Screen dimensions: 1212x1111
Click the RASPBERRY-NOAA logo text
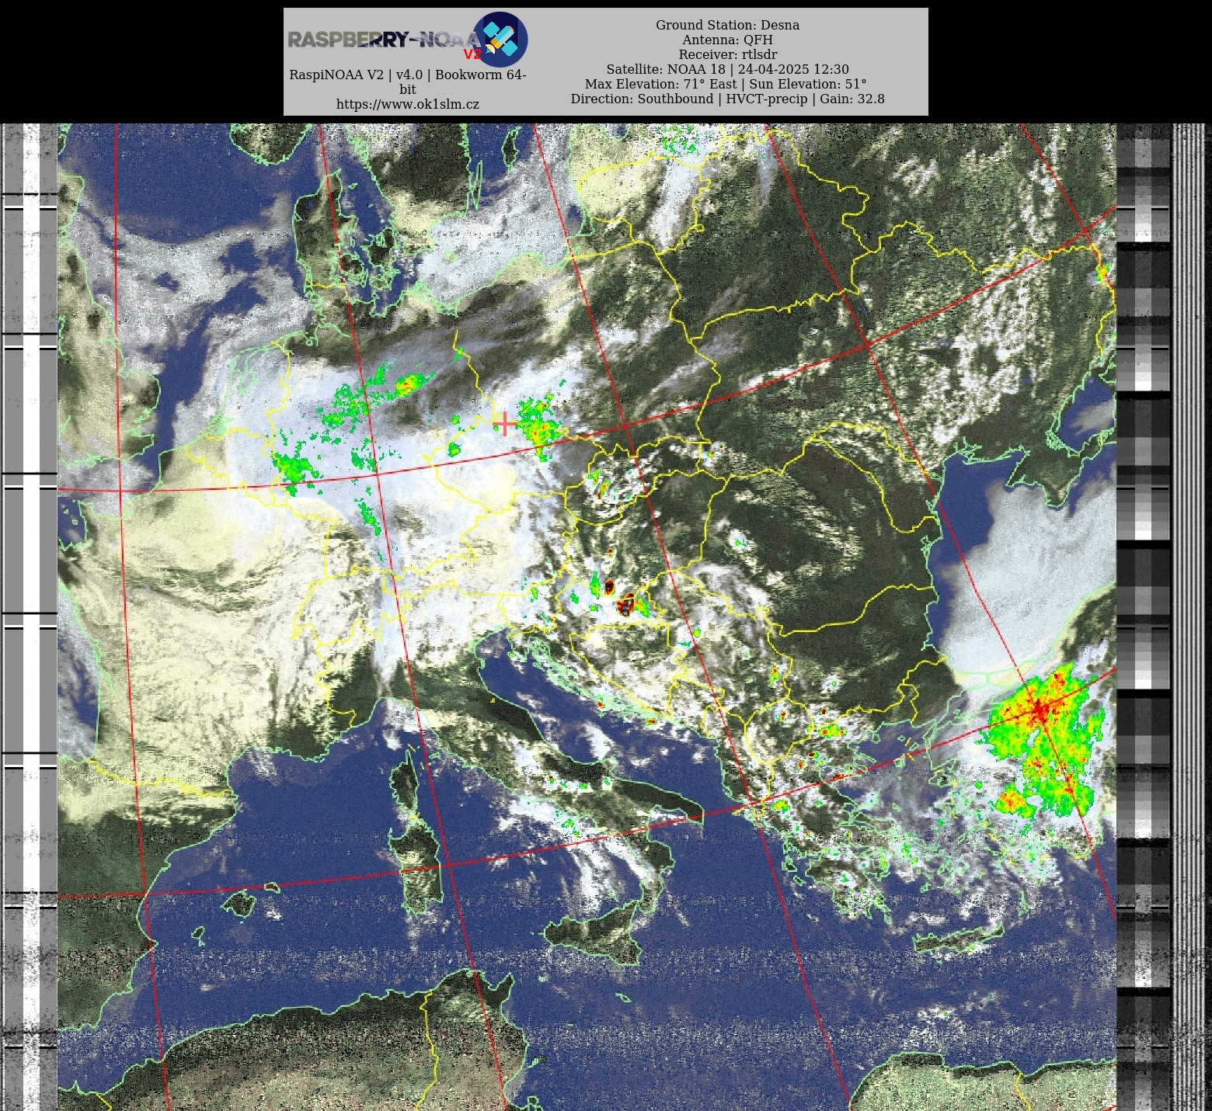385,40
